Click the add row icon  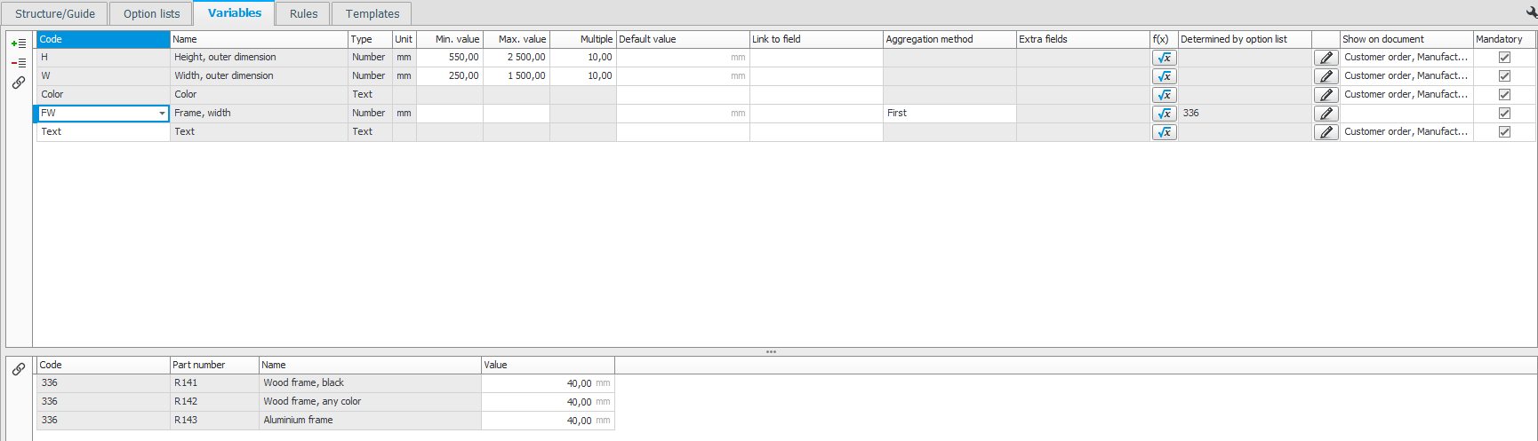[x=18, y=43]
